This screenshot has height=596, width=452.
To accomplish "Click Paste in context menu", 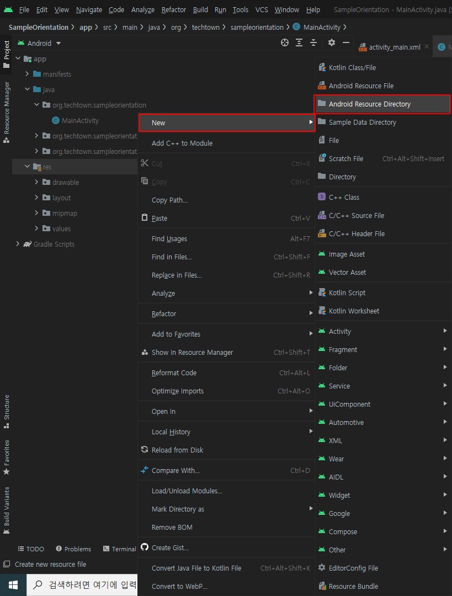I will pyautogui.click(x=226, y=219).
